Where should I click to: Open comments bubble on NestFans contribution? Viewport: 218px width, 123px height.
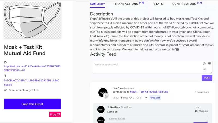[x=138, y=98]
